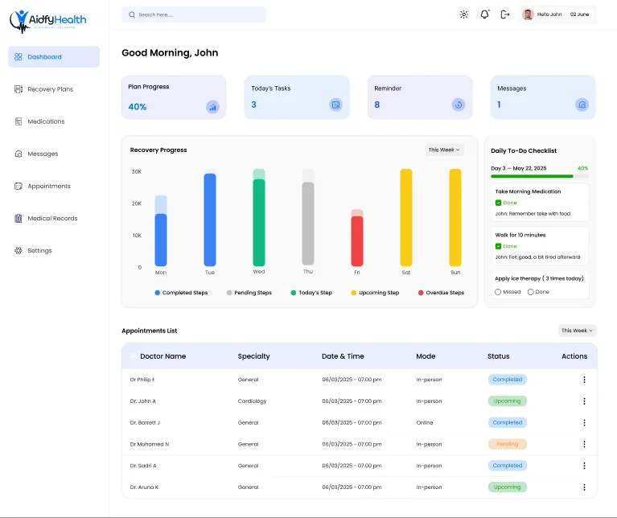Click the Overdue Steps red legend dot

421,293
